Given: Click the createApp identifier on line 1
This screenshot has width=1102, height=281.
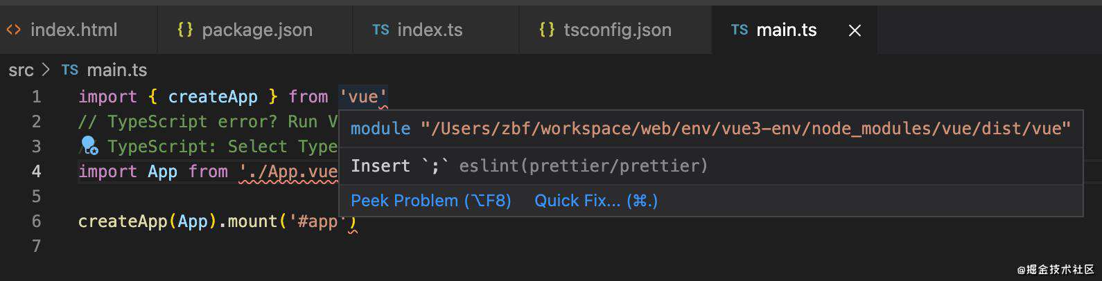Looking at the screenshot, I should click(x=213, y=97).
